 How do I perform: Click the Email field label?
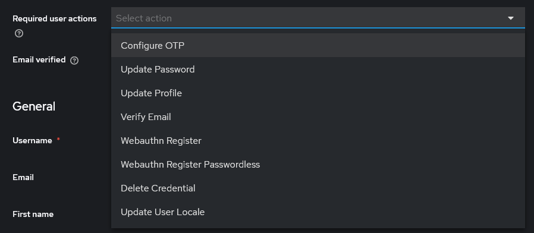coord(23,177)
